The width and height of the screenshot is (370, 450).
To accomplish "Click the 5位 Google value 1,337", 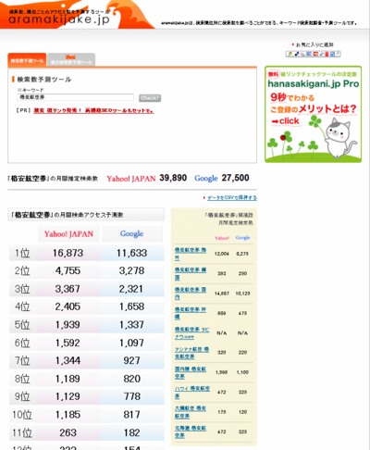I will [132, 325].
